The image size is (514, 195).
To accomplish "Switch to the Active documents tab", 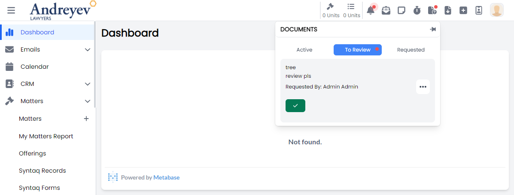I will [x=304, y=50].
